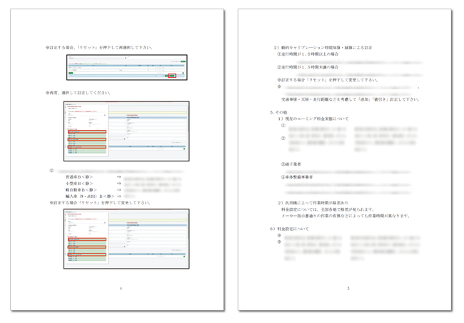Click the line ②走行時間が1.5時間未満の場合
This screenshot has width=464, height=323.
pos(308,67)
